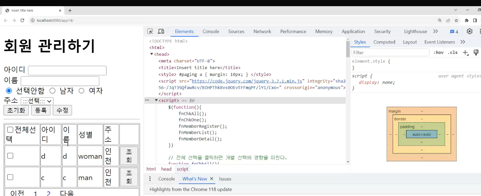View site information icon in address bar
Image resolution: width=481 pixels, height=196 pixels.
[33, 20]
